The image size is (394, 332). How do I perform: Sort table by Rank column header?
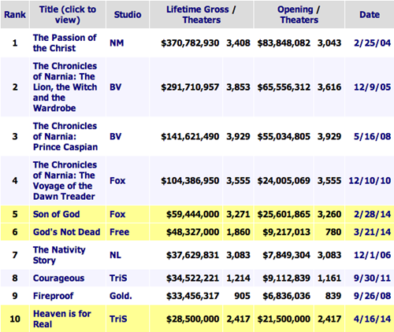tap(15, 14)
